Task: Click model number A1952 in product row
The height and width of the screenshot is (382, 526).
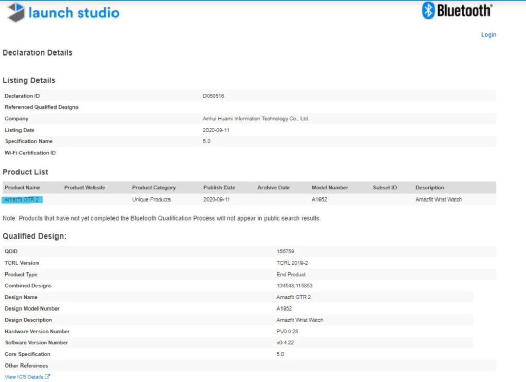Action: coord(320,199)
